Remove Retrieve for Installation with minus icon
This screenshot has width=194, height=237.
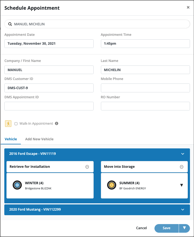pos(87,167)
